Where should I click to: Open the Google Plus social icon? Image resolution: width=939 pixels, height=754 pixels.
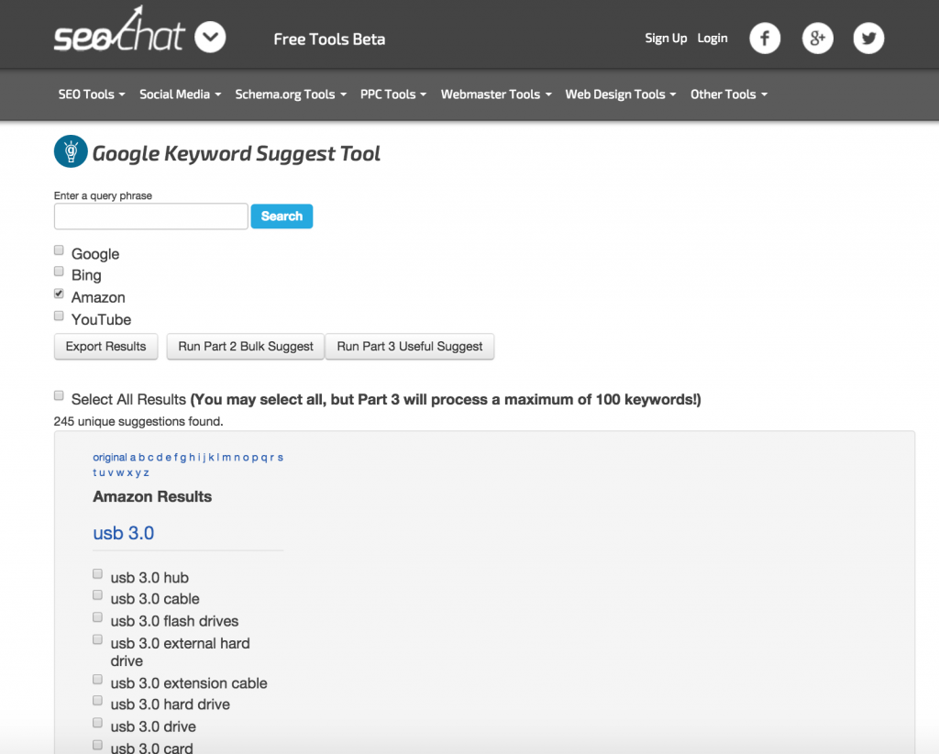(817, 39)
